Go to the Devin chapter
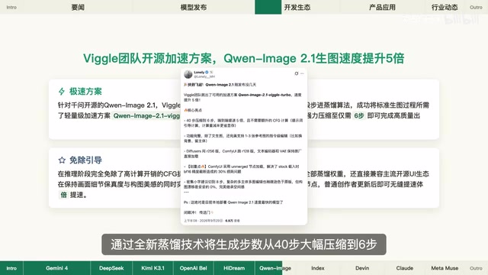488x275 pixels. [x=362, y=268]
